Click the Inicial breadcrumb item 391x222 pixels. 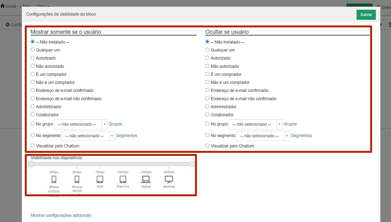tap(10, 6)
